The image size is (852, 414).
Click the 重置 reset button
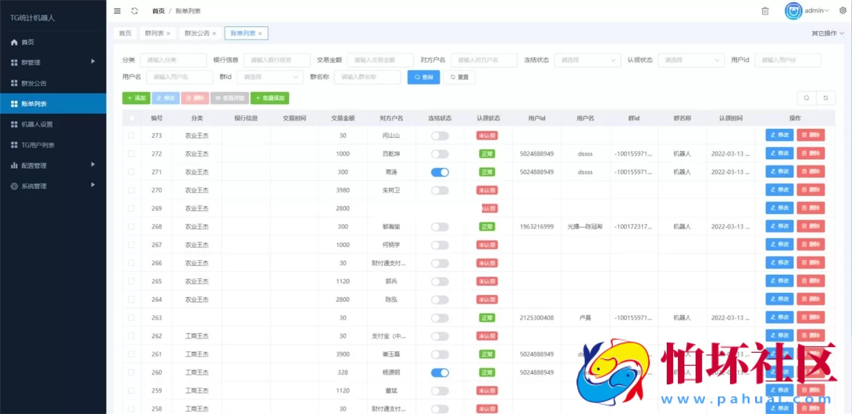460,77
